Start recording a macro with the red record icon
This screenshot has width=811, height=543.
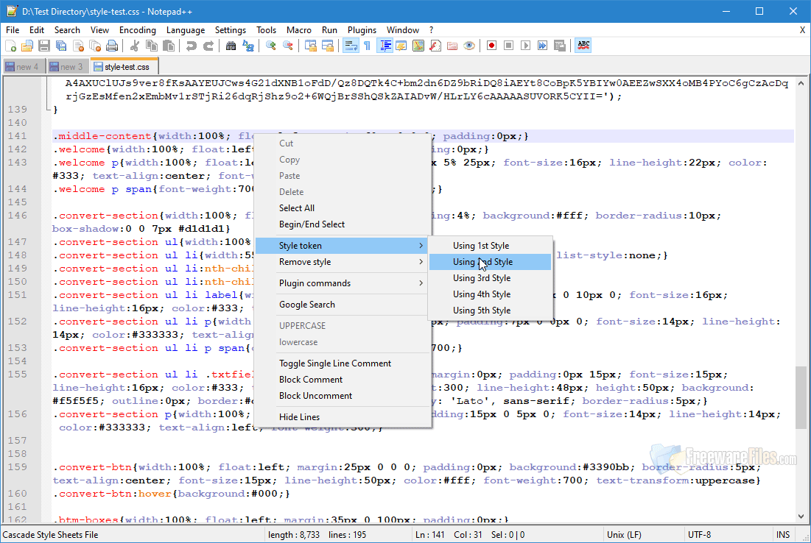(491, 45)
